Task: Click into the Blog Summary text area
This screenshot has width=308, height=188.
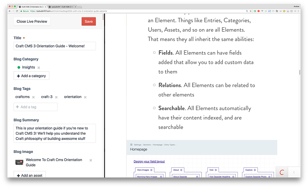Action: 55,133
